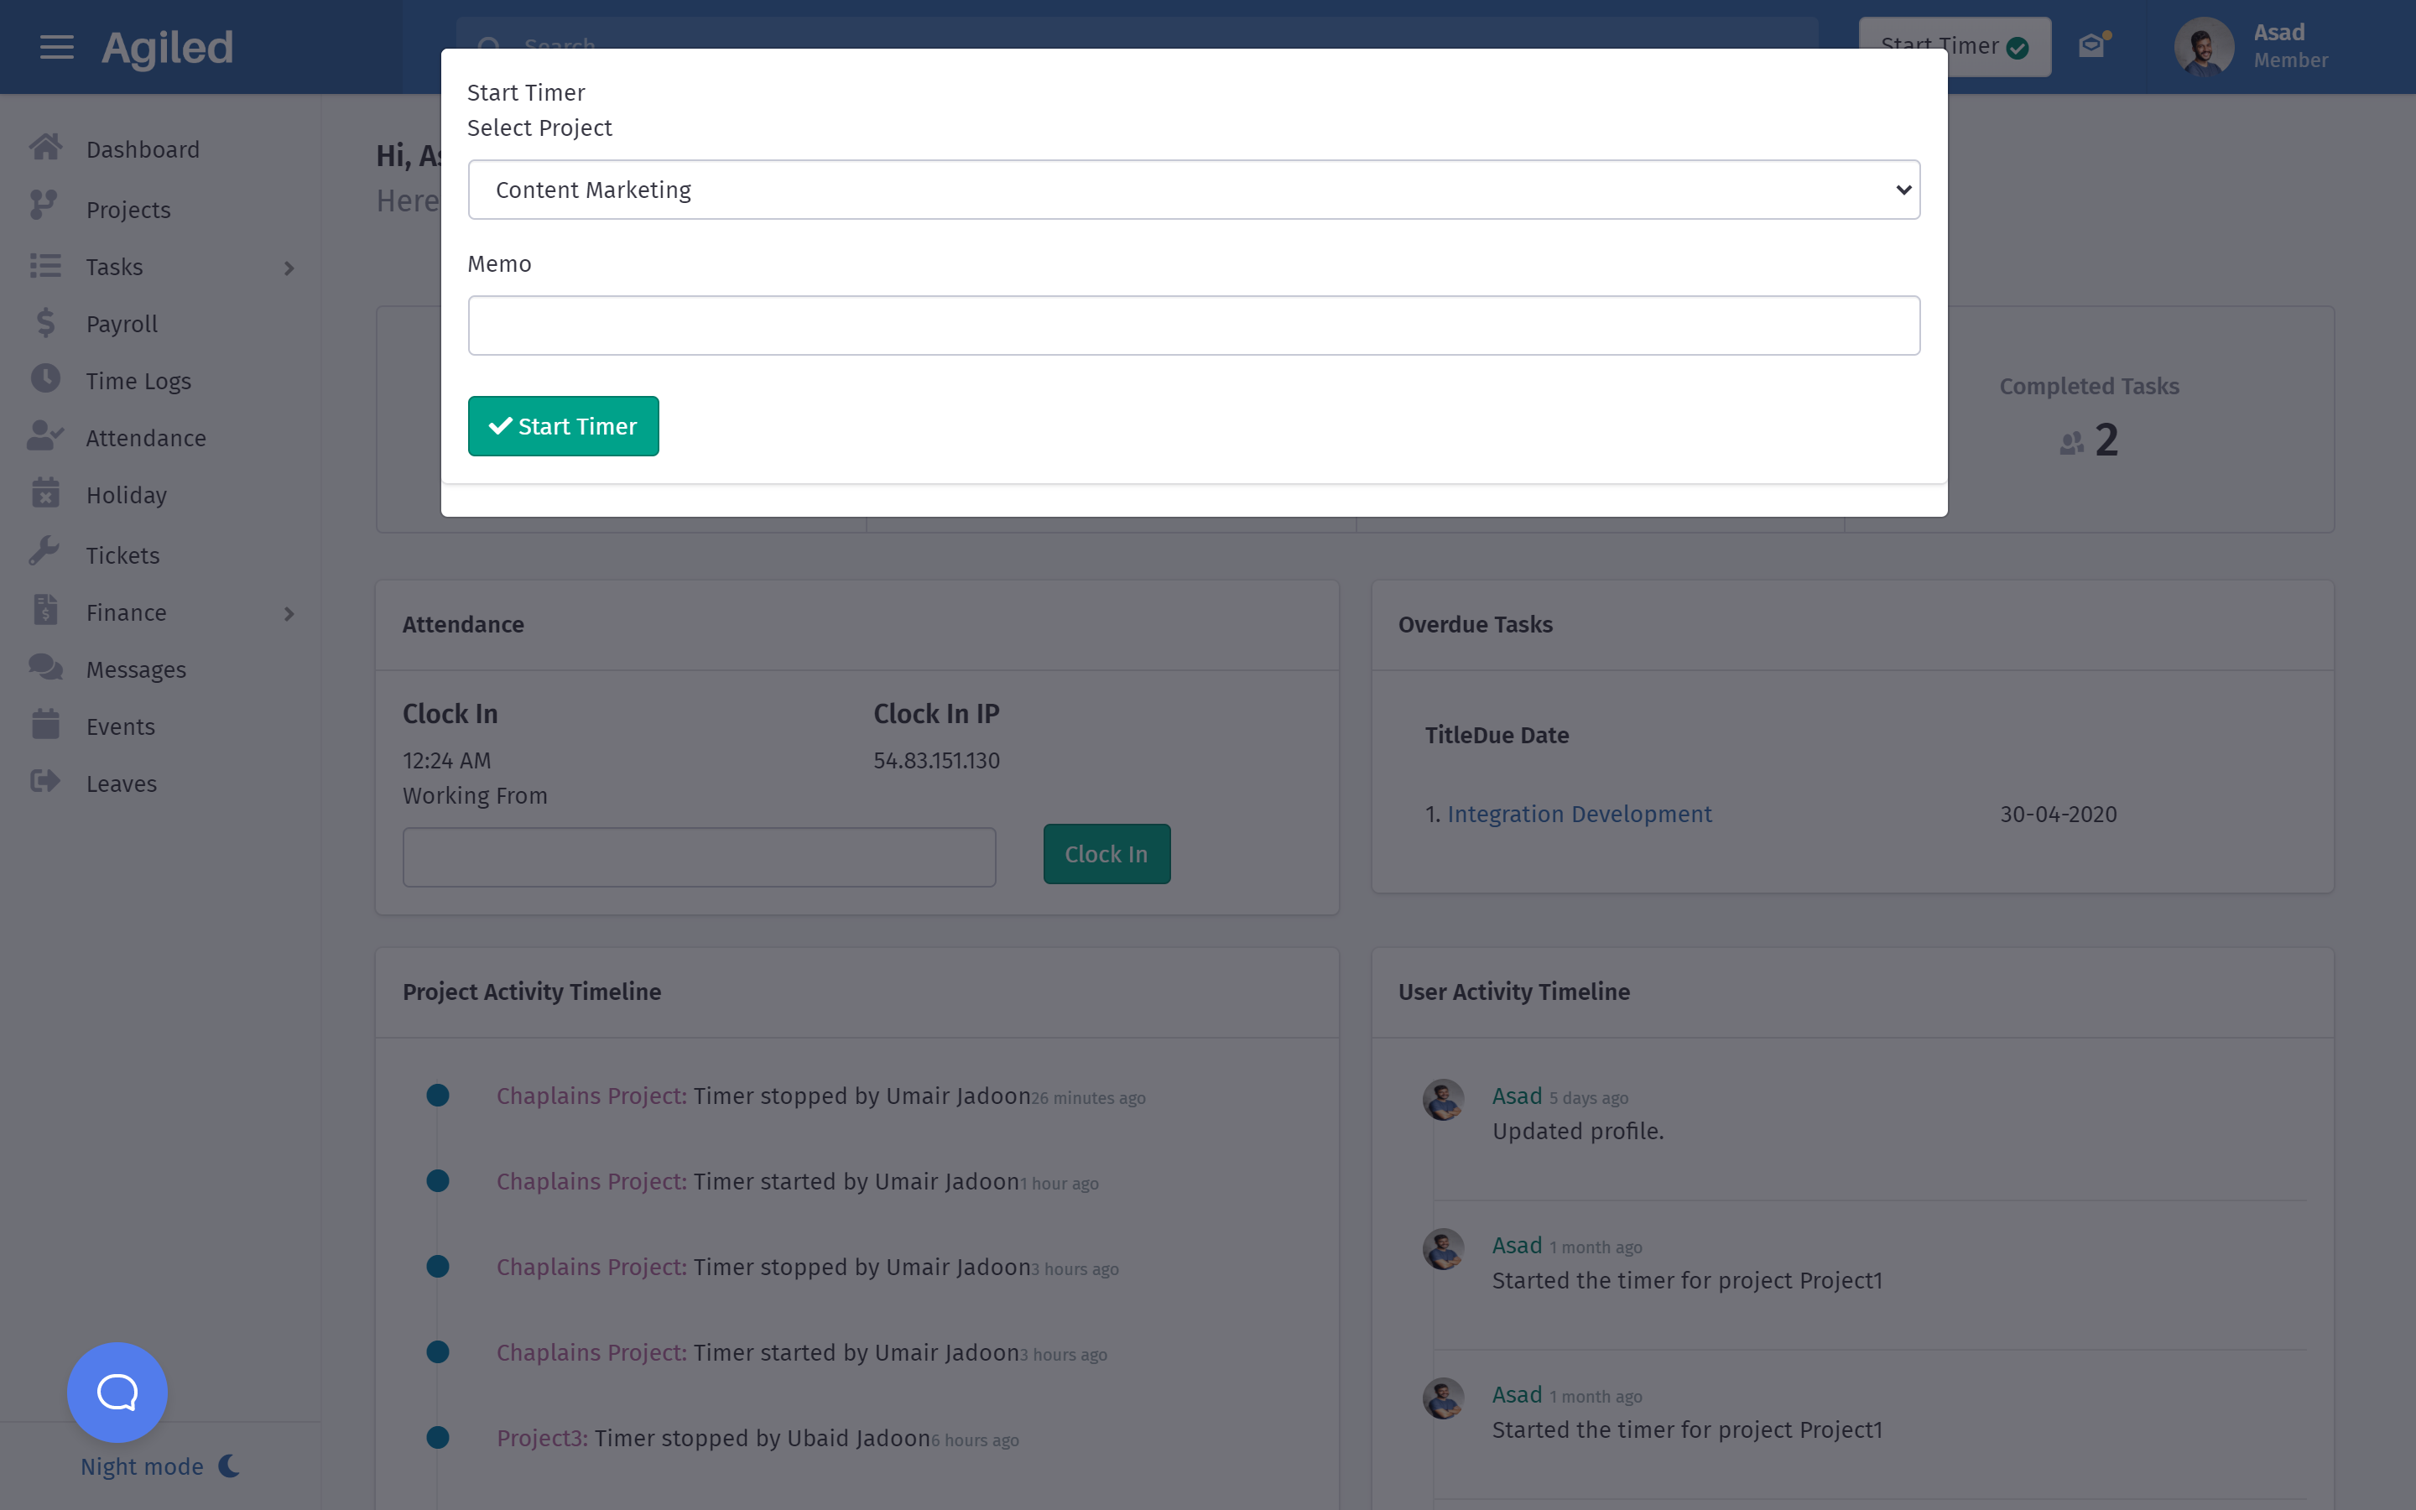Click the Clock In button
The height and width of the screenshot is (1510, 2416).
pyautogui.click(x=1106, y=854)
